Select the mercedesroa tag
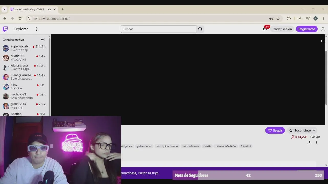Screen dimensions: 328x184 [x=191, y=146]
